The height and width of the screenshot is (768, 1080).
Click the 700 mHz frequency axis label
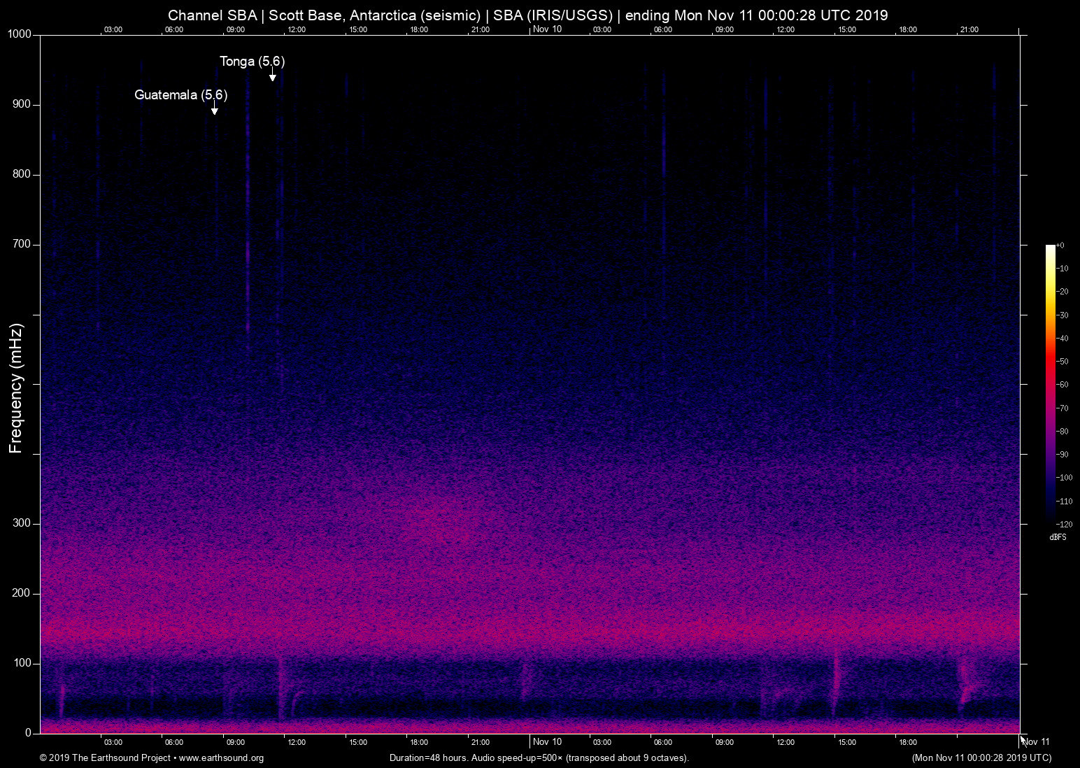click(22, 244)
